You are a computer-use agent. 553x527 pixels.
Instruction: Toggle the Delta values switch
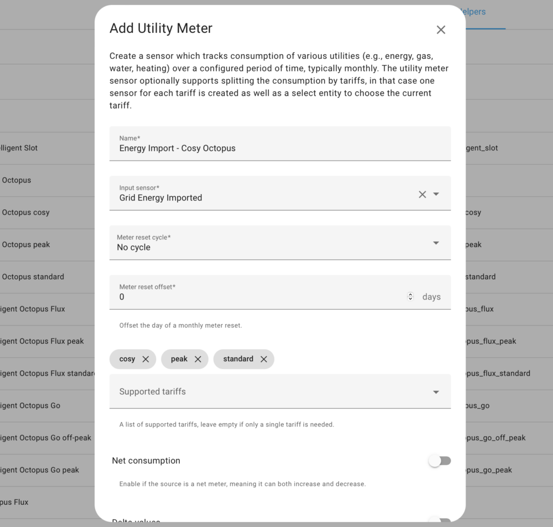[440, 519]
